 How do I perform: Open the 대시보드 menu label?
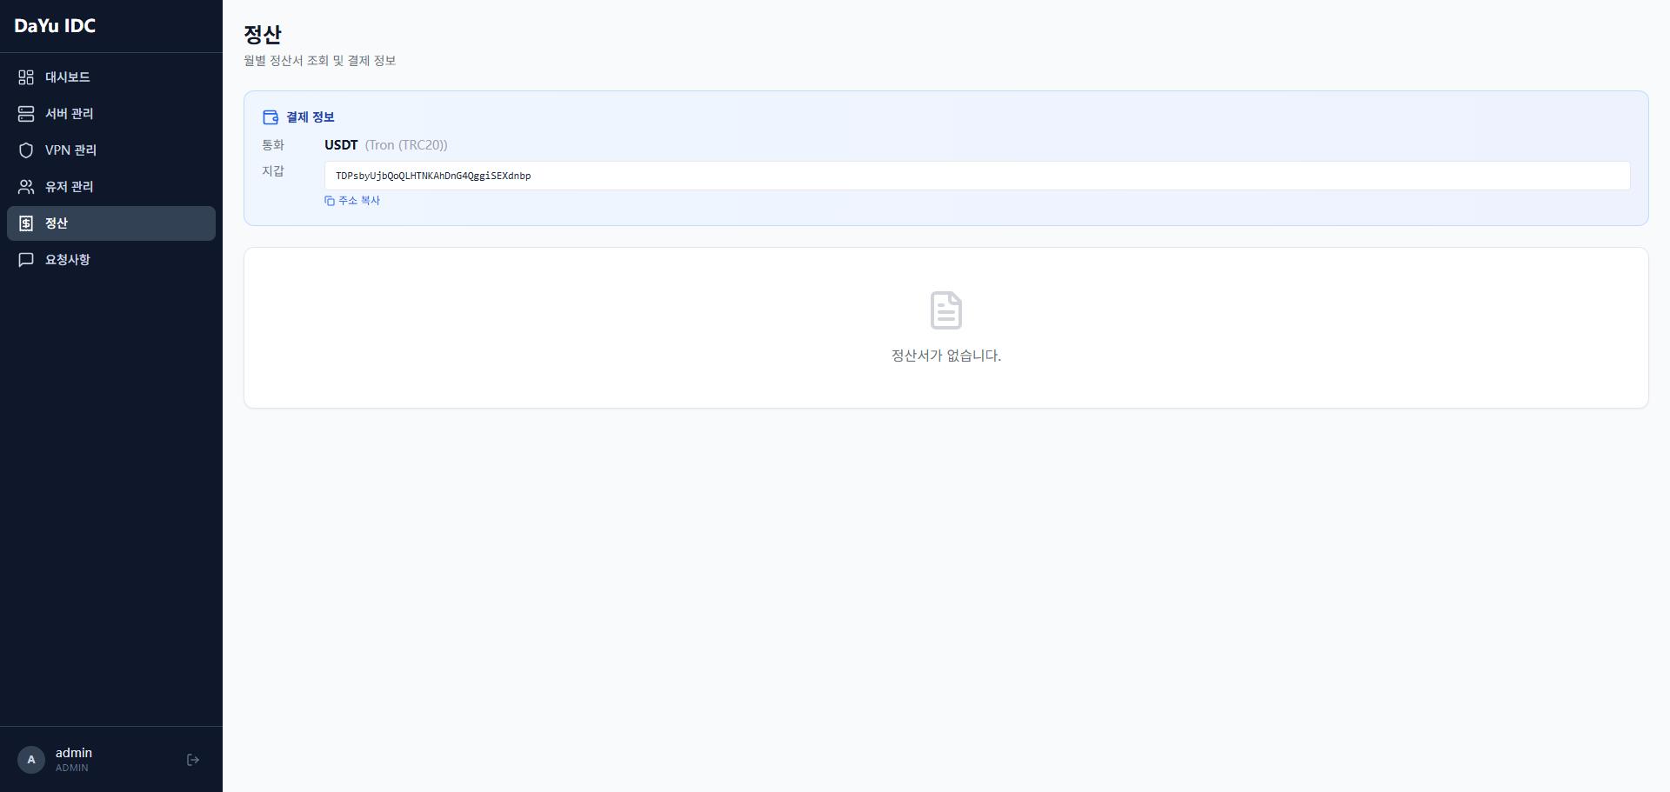click(68, 77)
